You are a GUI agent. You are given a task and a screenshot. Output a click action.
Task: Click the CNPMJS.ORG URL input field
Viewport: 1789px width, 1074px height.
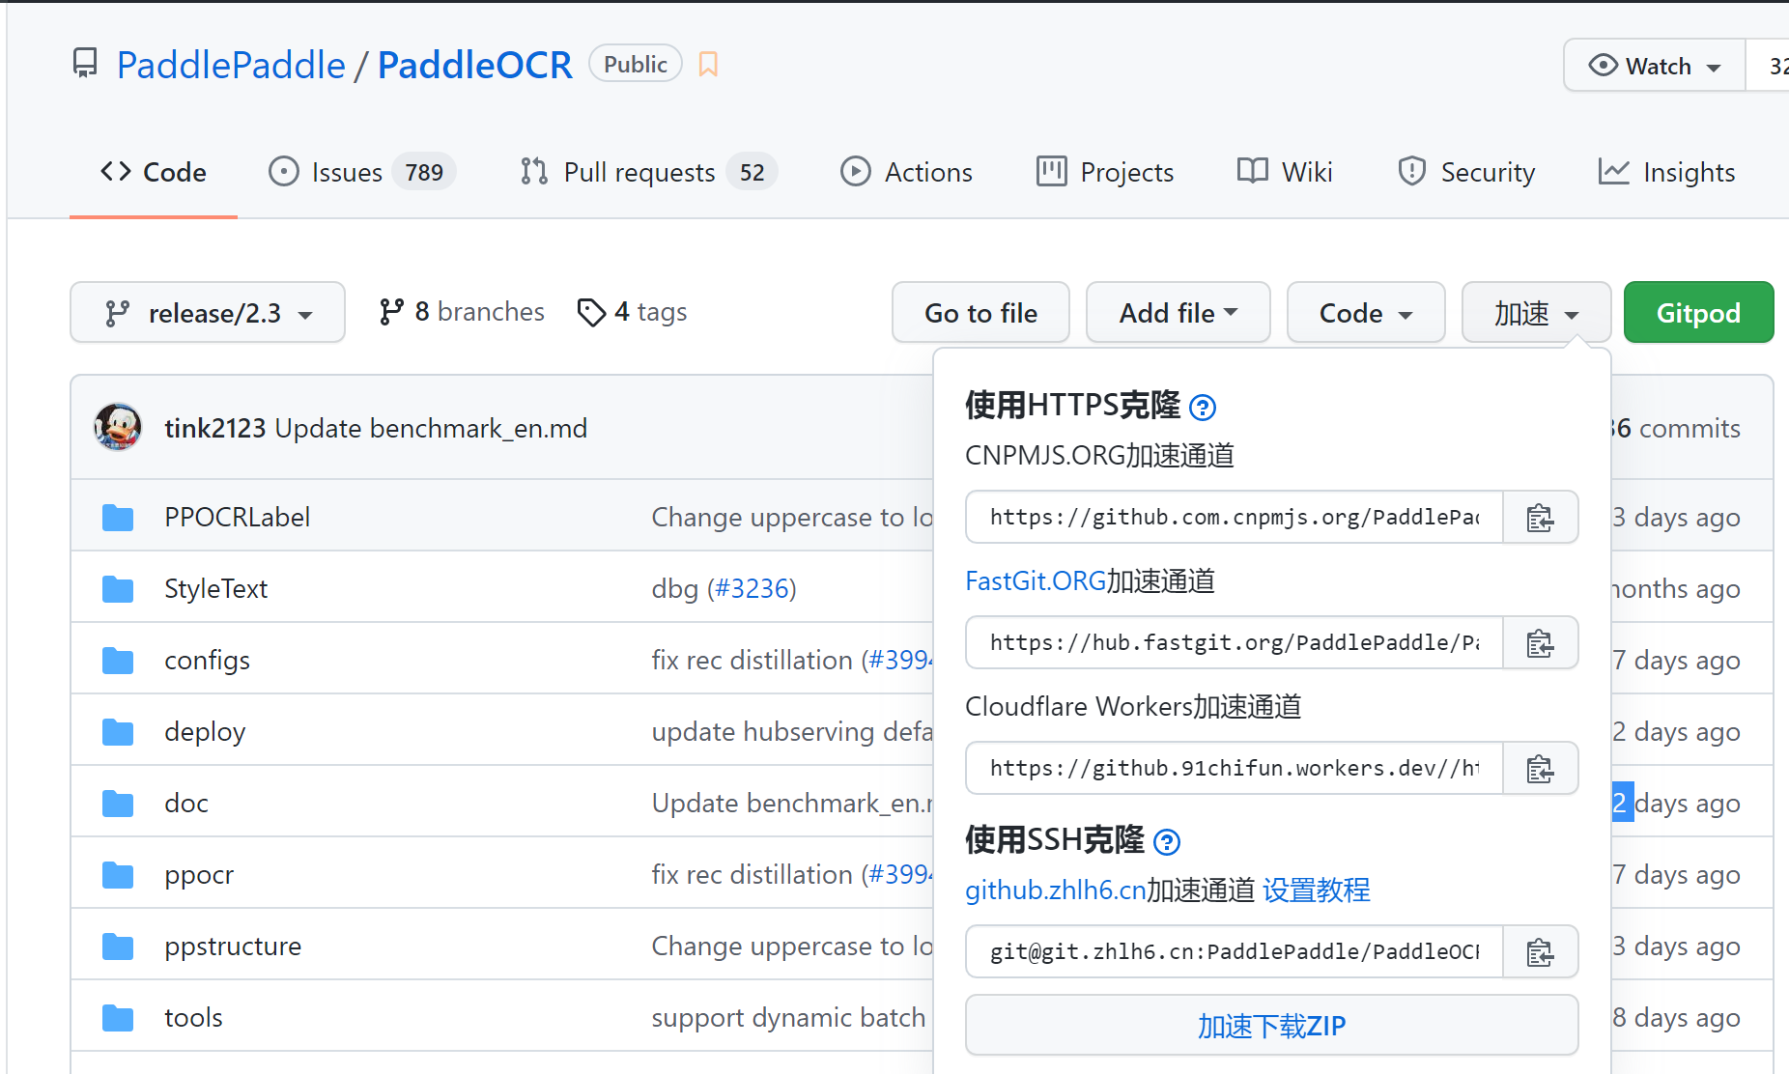[1235, 518]
